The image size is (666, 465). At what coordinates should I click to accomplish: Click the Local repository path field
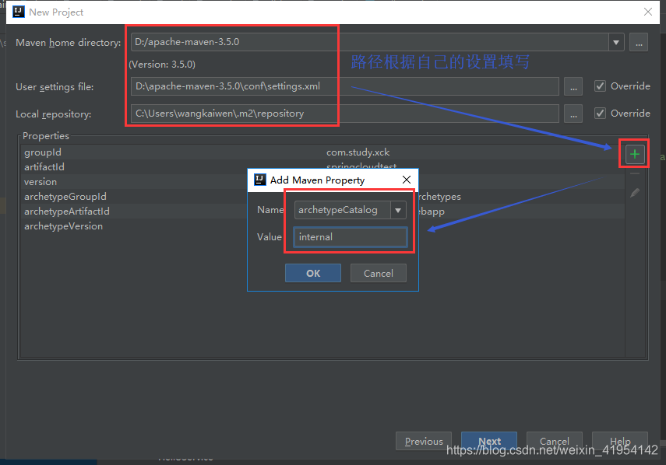345,114
